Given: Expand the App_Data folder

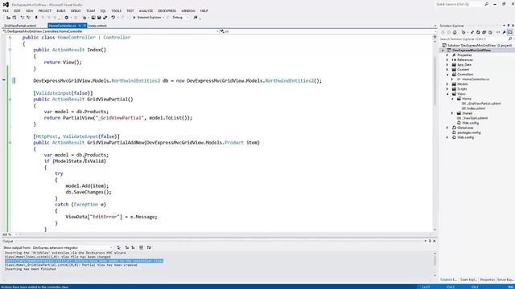Looking at the screenshot, I should click(447, 65).
